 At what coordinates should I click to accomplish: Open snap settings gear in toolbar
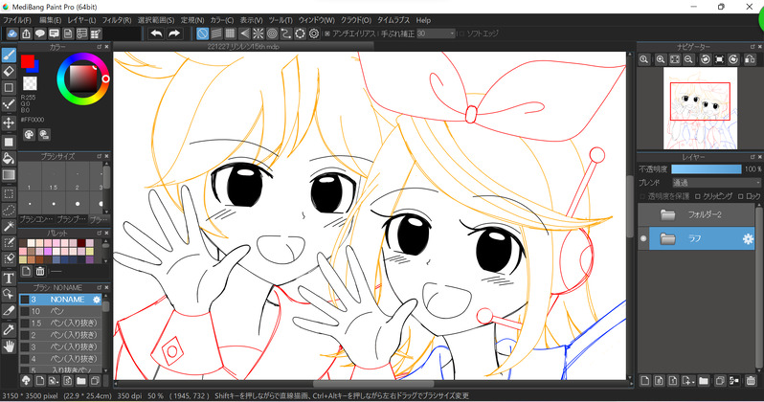click(314, 33)
